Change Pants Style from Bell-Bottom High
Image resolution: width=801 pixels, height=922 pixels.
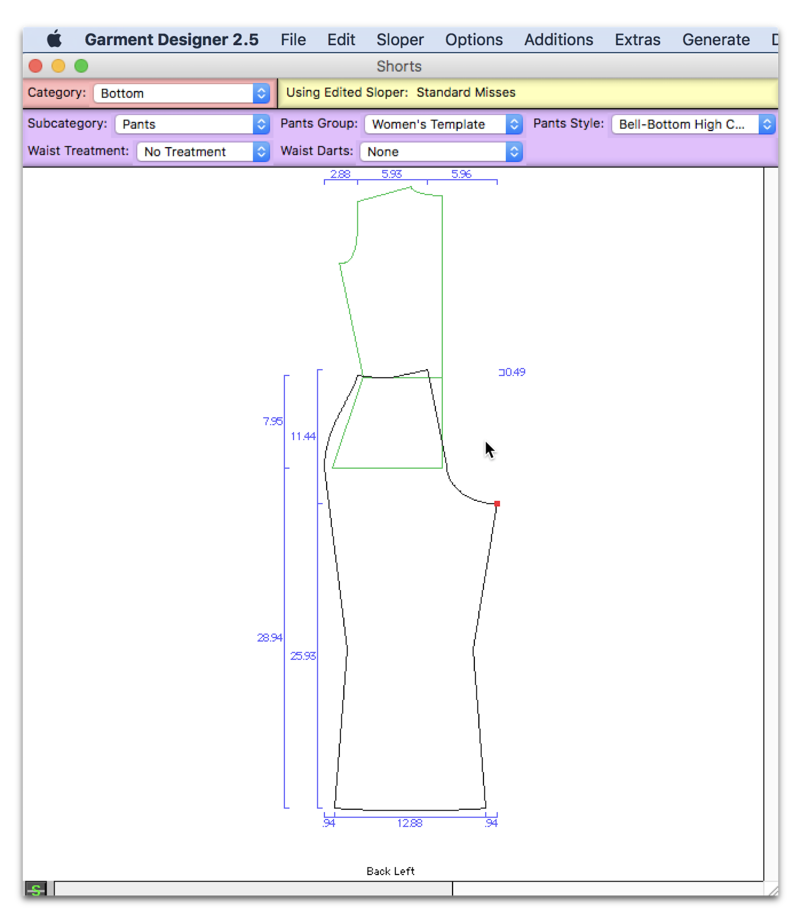(x=692, y=124)
